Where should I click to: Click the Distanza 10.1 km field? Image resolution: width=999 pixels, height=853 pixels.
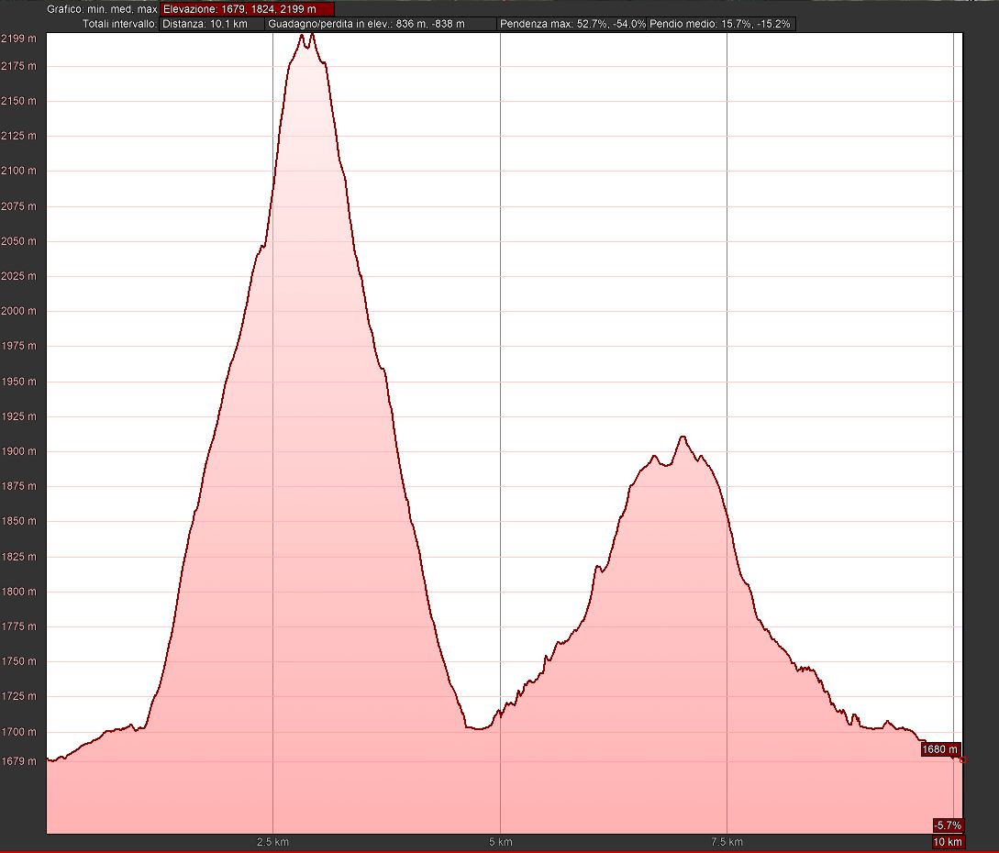tap(211, 24)
